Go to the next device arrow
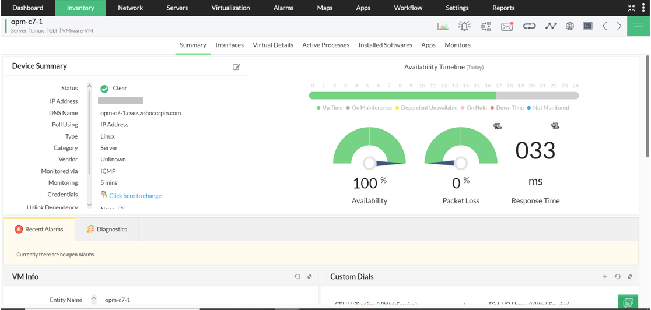This screenshot has width=651, height=310. pyautogui.click(x=619, y=26)
